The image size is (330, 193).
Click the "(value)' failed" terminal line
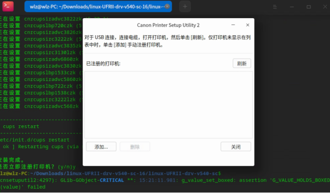tap(23, 187)
